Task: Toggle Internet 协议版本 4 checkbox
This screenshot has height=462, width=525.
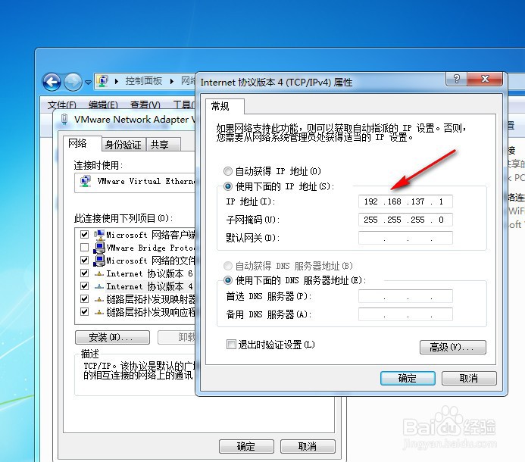Action: (84, 286)
